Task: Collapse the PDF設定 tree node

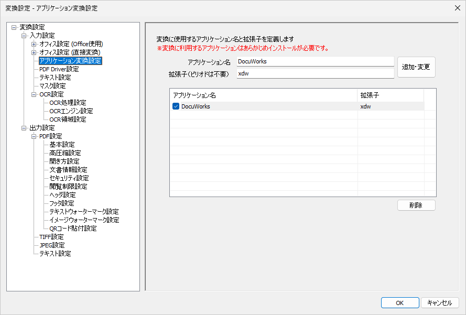Action: (x=34, y=136)
